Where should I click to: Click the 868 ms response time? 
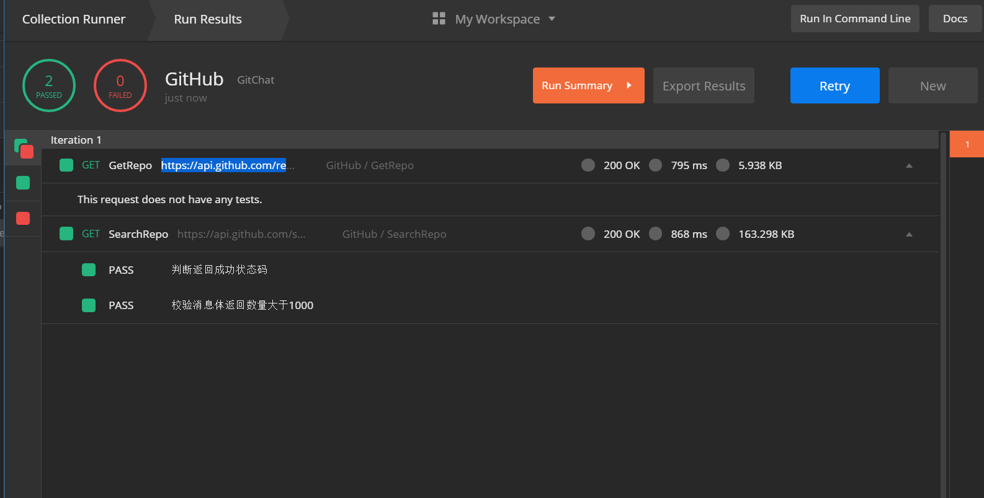coord(689,234)
